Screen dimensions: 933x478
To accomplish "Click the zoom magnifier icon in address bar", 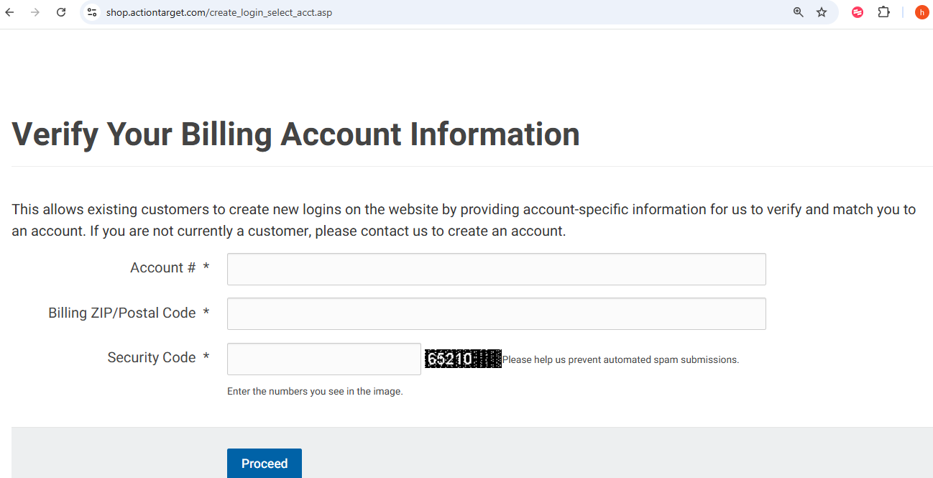I will tap(798, 12).
